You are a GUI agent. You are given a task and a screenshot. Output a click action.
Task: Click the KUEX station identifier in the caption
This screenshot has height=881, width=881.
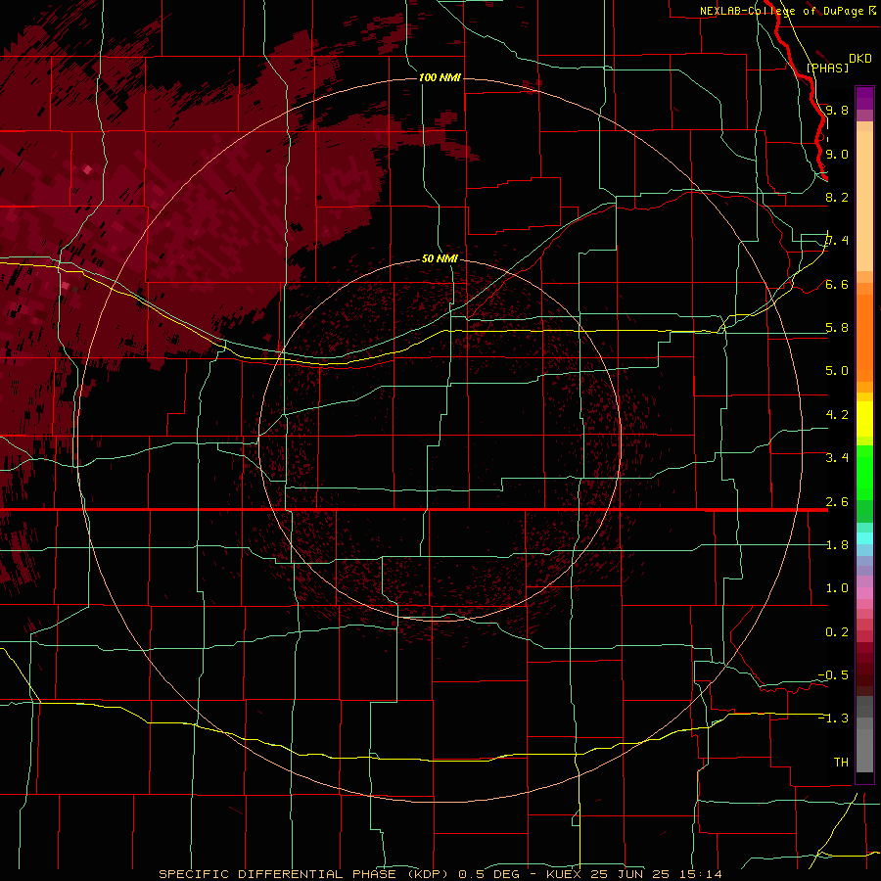[565, 874]
